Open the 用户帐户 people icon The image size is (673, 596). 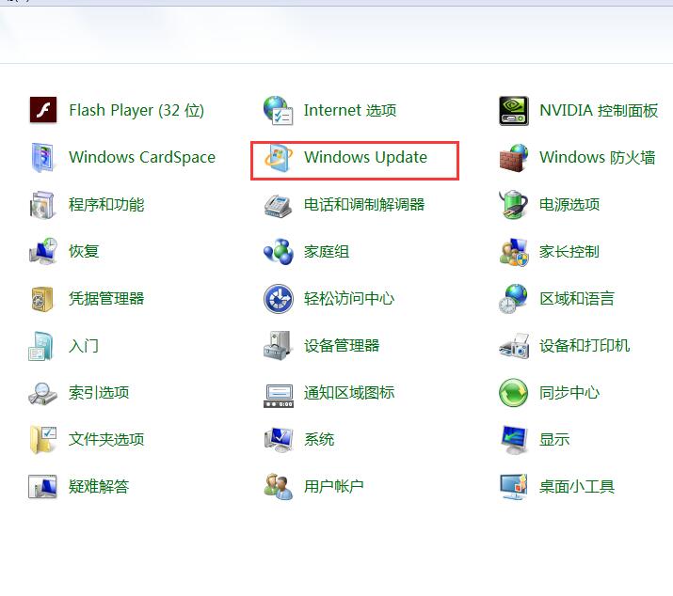(278, 487)
